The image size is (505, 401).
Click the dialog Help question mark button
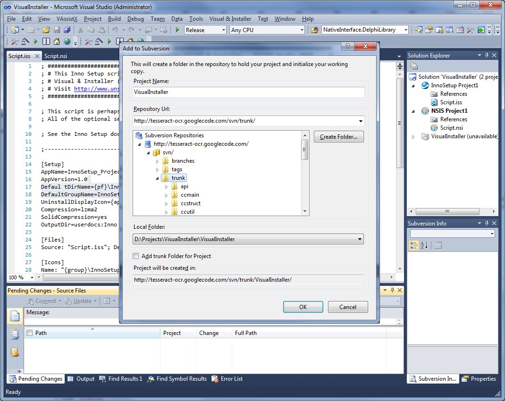tap(347, 46)
